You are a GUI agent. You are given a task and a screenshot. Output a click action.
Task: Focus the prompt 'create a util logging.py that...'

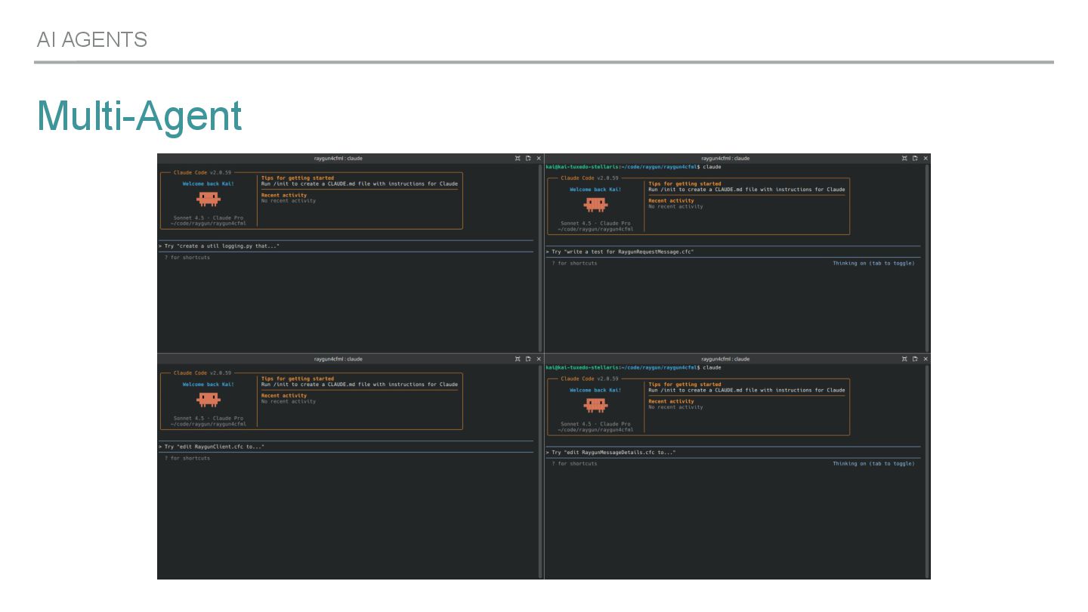tap(346, 246)
